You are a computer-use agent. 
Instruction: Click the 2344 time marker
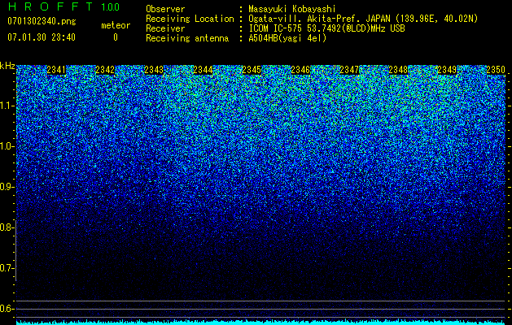tap(203, 70)
